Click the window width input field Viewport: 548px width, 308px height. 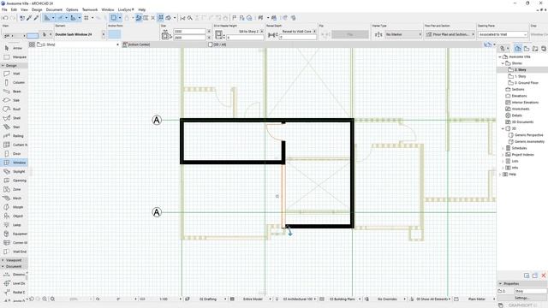click(190, 32)
